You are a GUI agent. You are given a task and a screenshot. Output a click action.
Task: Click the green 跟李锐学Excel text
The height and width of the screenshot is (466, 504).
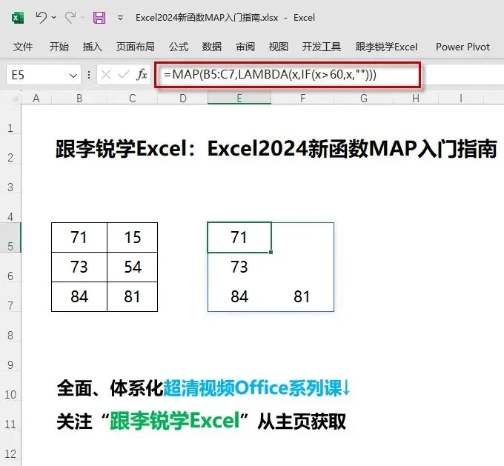click(x=175, y=421)
